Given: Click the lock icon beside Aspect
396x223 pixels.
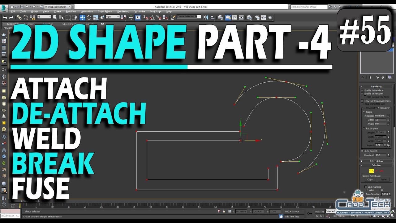Looking at the screenshot, I should tap(388, 145).
